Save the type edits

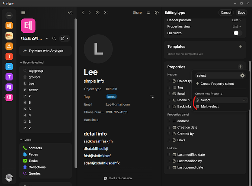pos(242,13)
